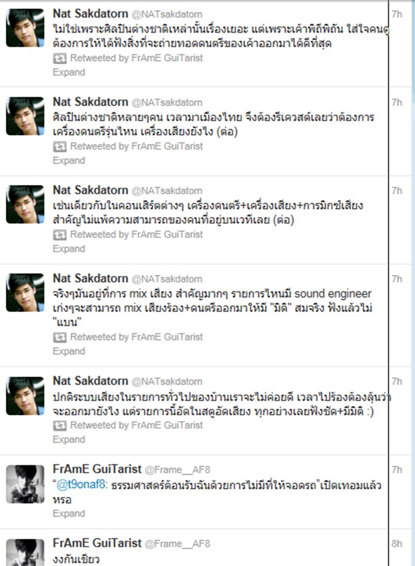Image resolution: width=415 pixels, height=566 pixels.
Task: Open FrAmE GuiTarist name in bottom tweet
Action: [x=97, y=543]
